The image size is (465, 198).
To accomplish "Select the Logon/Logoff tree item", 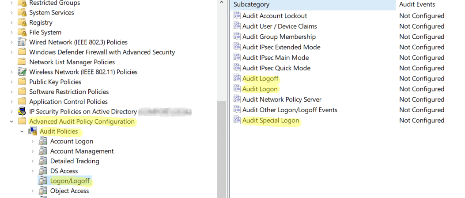I will (70, 181).
